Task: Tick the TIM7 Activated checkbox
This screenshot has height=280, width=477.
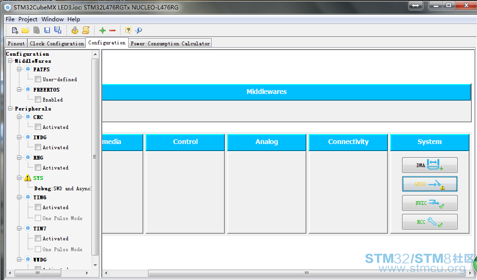Action: [x=38, y=238]
